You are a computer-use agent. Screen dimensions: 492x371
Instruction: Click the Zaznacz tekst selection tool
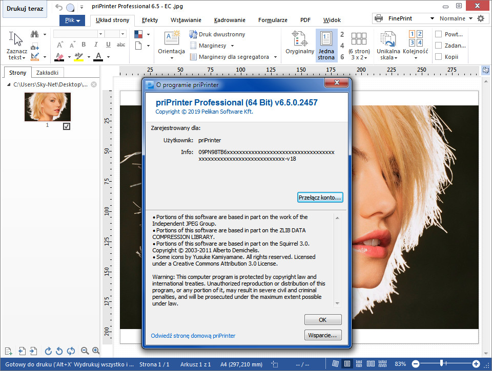(17, 46)
